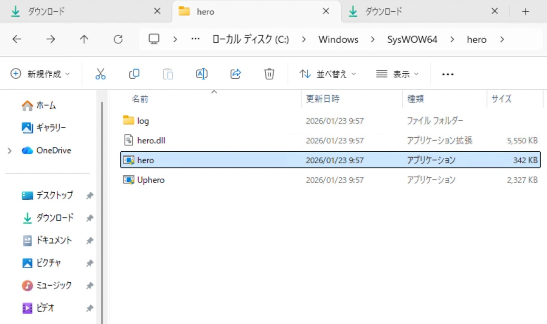Click the Copy icon on the toolbar
The image size is (547, 324).
click(134, 74)
